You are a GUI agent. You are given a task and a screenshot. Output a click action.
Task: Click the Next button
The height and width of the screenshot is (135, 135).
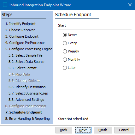pos(83,130)
